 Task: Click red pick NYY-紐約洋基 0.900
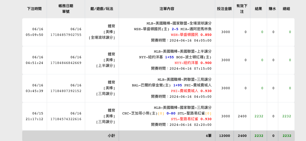point(193,63)
